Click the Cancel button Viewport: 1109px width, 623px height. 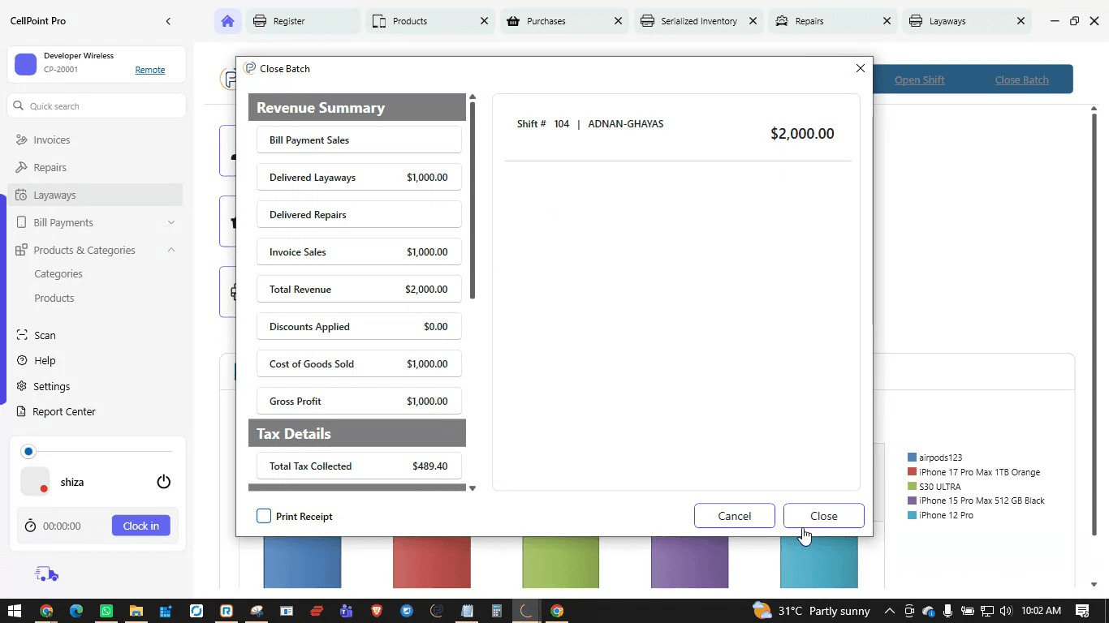pyautogui.click(x=734, y=516)
